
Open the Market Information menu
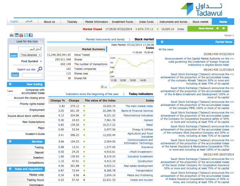point(97,22)
